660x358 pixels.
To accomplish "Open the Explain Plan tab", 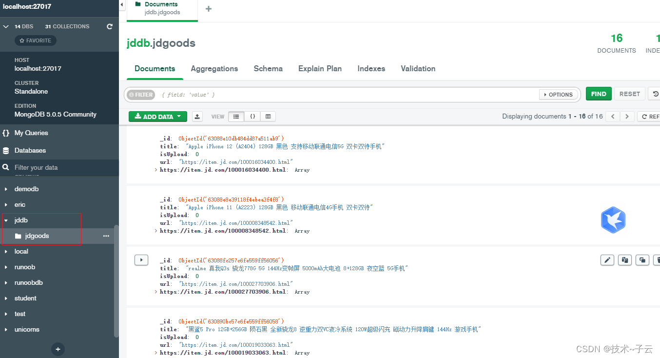I will click(x=320, y=69).
